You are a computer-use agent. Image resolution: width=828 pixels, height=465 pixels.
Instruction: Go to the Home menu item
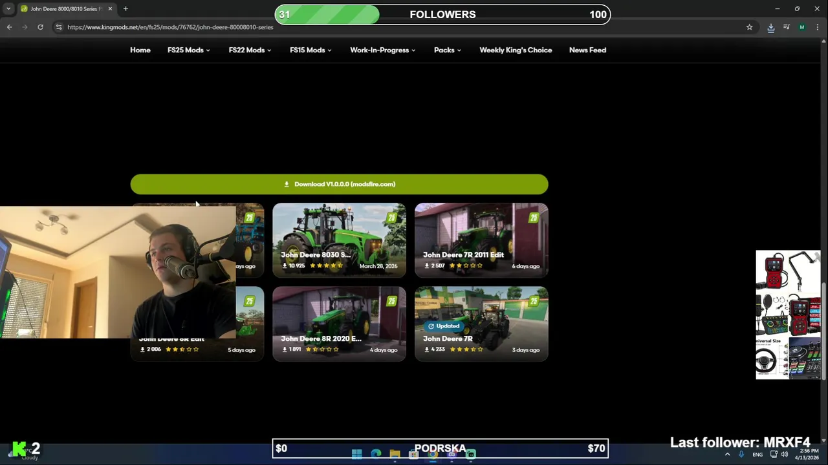click(x=140, y=50)
